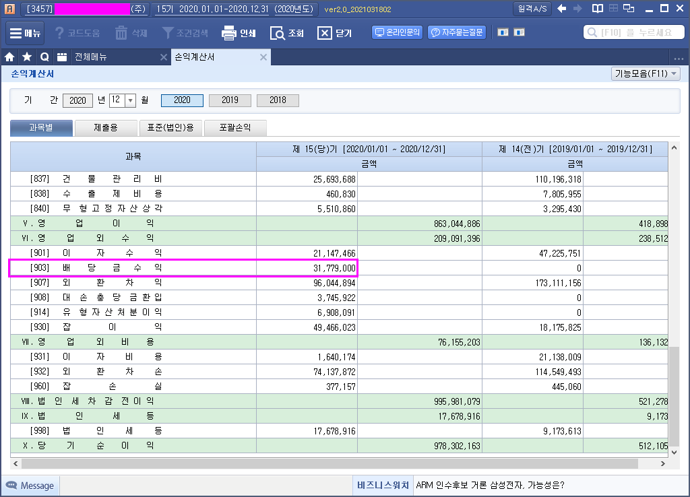Screen dimensions: 690x497
Task: Open the main 메뉴 hamburger menu
Action: pyautogui.click(x=25, y=33)
